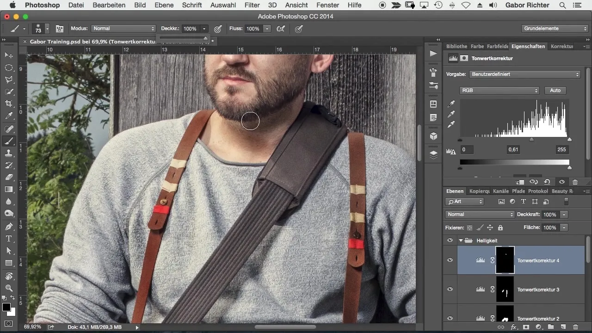Viewport: 592px width, 333px height.
Task: Toggle visibility of Helligkeit group
Action: (450, 240)
